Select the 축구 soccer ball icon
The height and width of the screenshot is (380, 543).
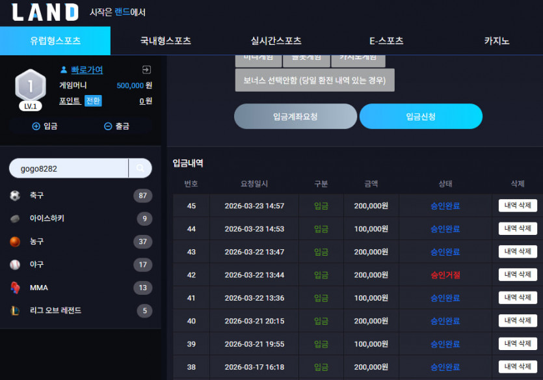[15, 195]
